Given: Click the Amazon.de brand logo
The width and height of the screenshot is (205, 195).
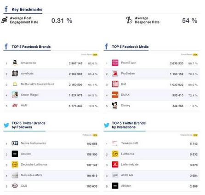Looking at the screenshot, I should [15, 63].
